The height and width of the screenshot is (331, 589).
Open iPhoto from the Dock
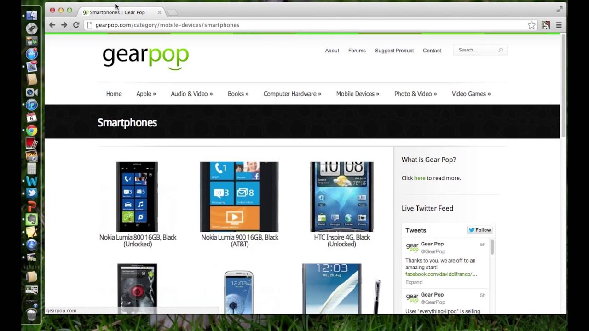coord(31,156)
